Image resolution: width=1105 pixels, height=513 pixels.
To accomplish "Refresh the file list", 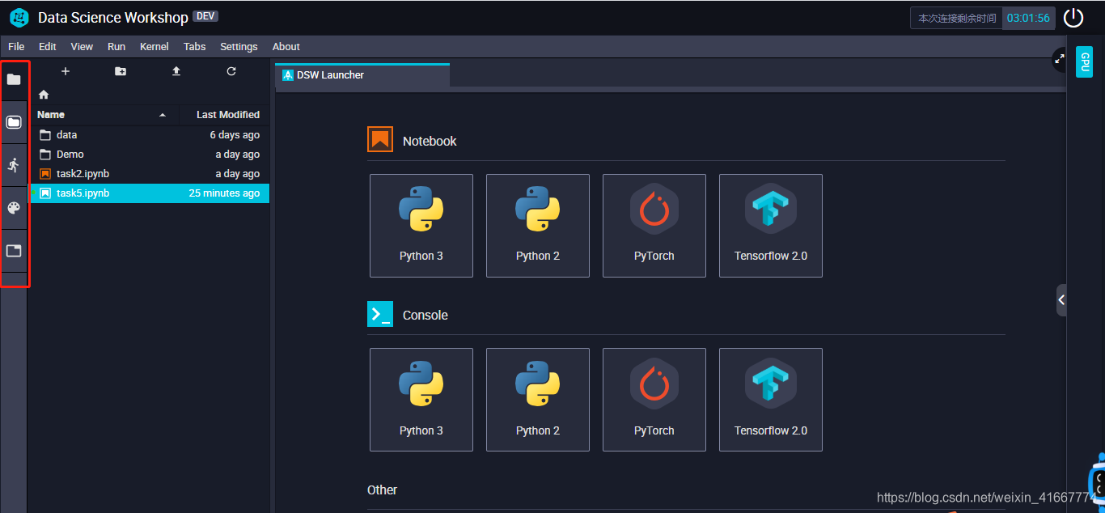I will tap(231, 71).
